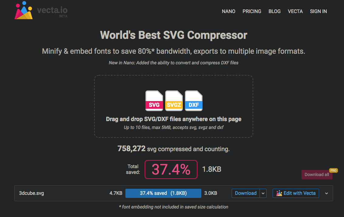This screenshot has height=217, width=344.
Task: Click the 37.4% saved progress bar
Action: point(163,193)
